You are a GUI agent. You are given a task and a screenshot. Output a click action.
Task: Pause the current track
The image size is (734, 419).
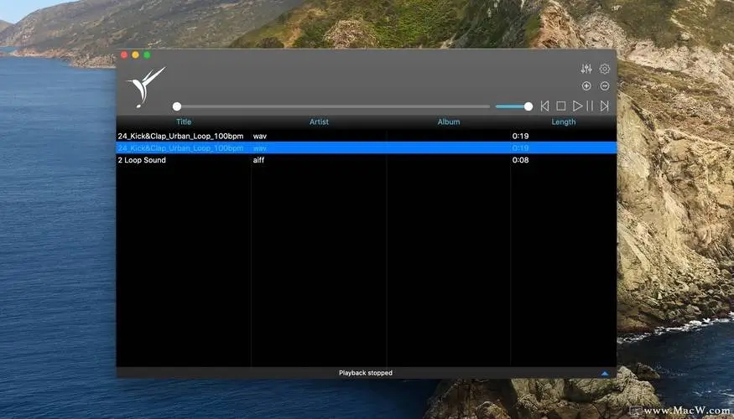(590, 106)
